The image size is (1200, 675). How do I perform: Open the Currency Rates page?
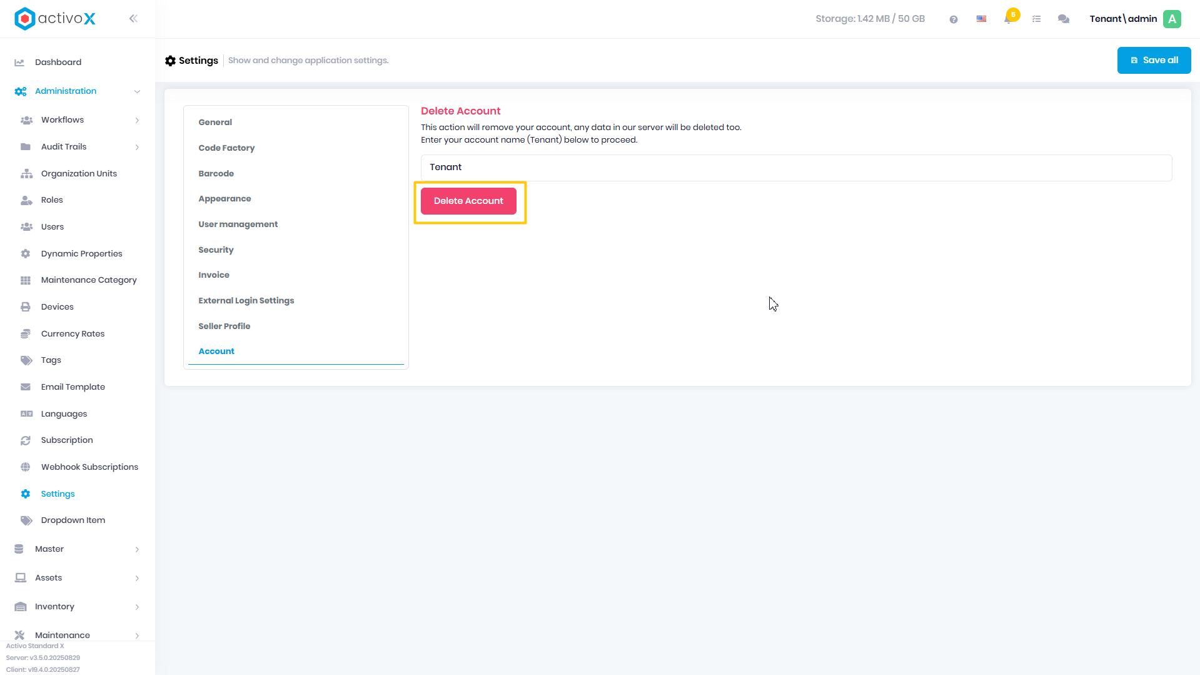(x=73, y=334)
